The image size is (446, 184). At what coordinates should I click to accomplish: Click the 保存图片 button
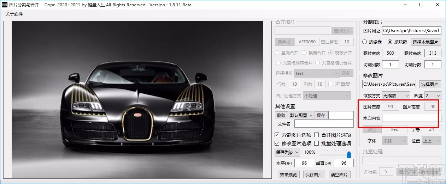coord(314,174)
